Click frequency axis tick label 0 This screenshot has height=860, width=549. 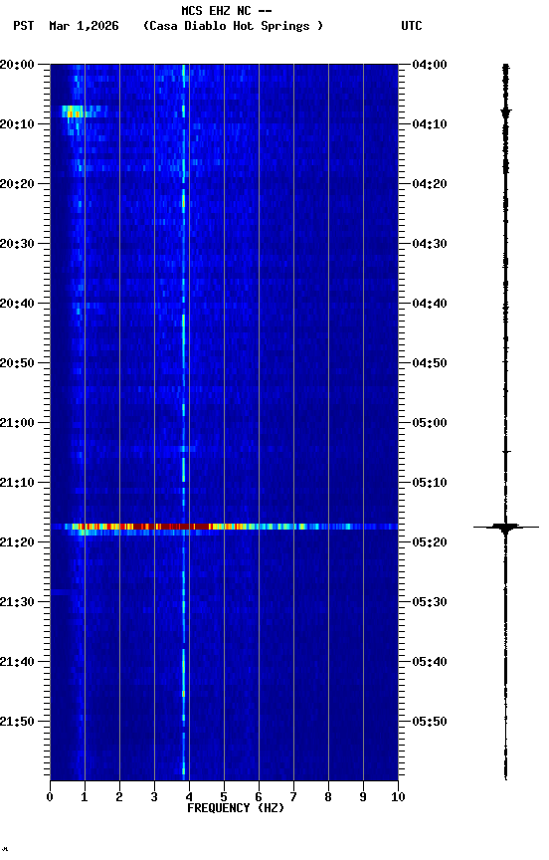[50, 797]
